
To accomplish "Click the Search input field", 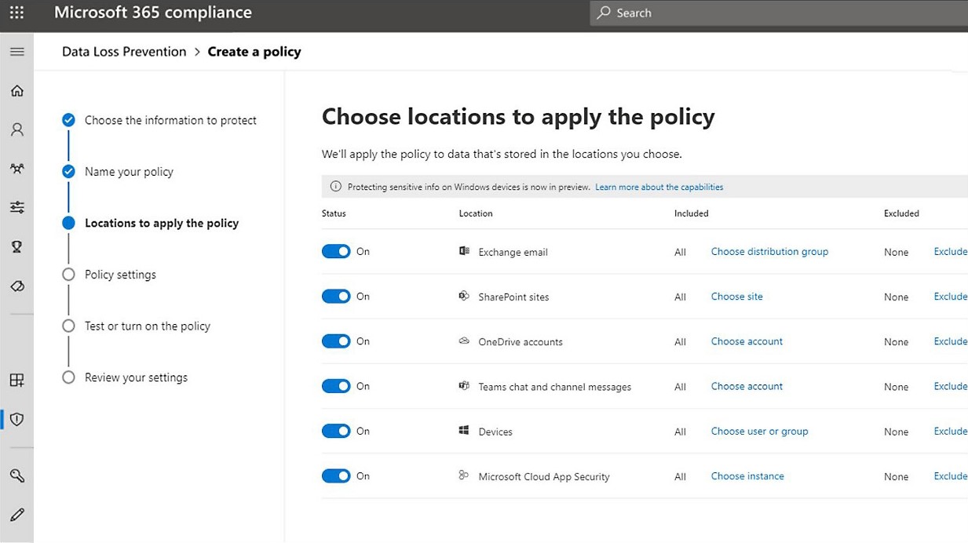I will point(779,13).
